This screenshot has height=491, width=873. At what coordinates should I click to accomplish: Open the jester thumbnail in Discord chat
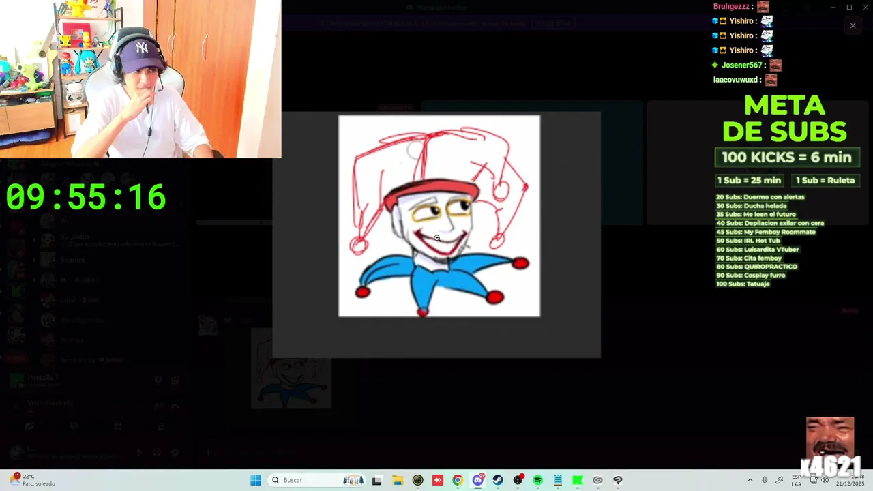(x=291, y=369)
